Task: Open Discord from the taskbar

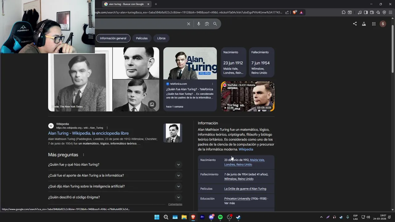Action: 211,217
